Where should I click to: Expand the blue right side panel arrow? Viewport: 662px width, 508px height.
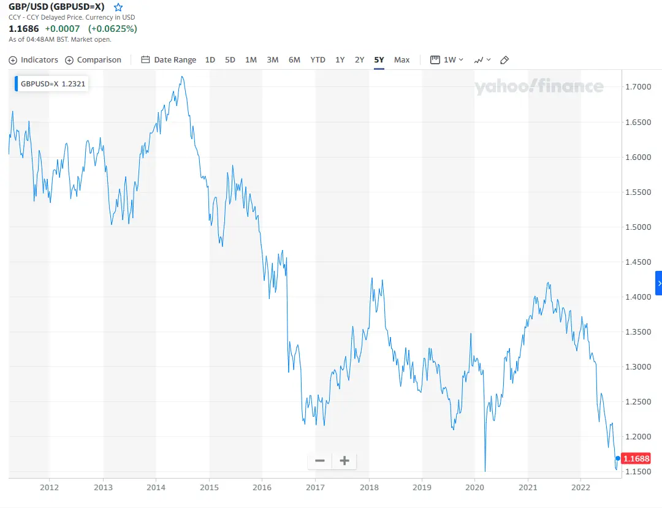pos(658,283)
